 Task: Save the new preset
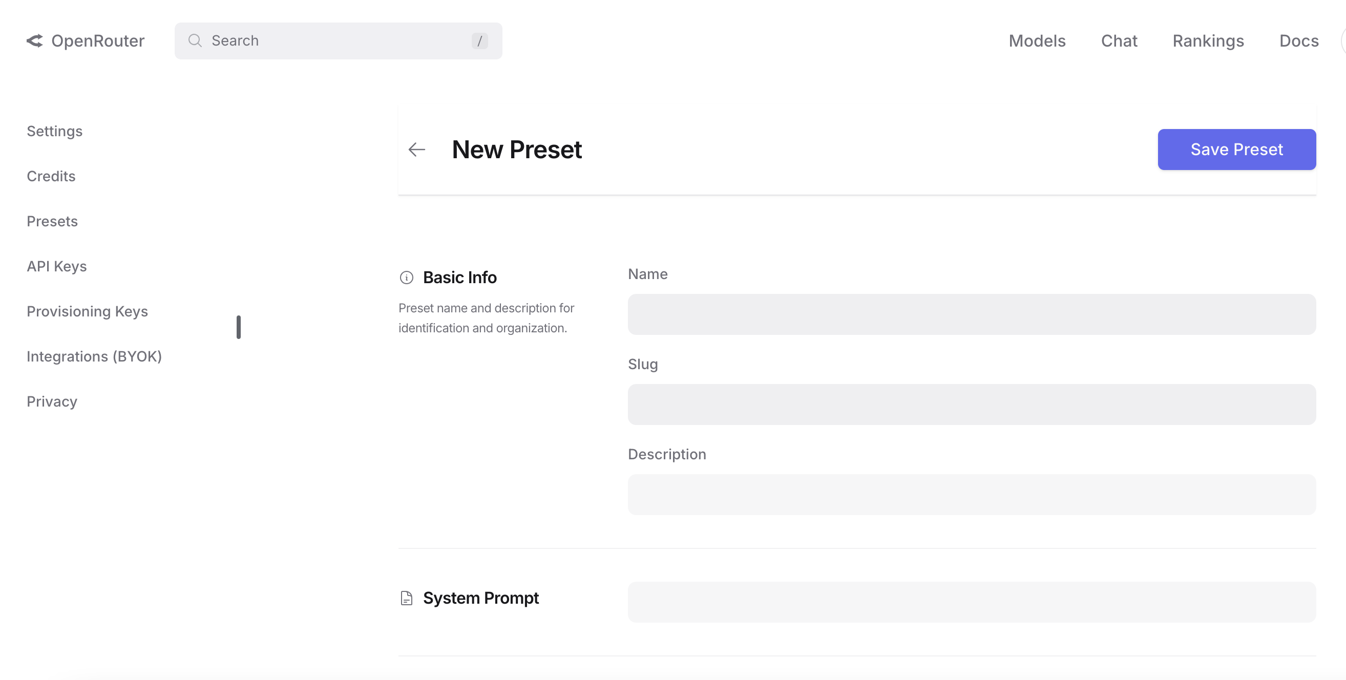pyautogui.click(x=1236, y=150)
